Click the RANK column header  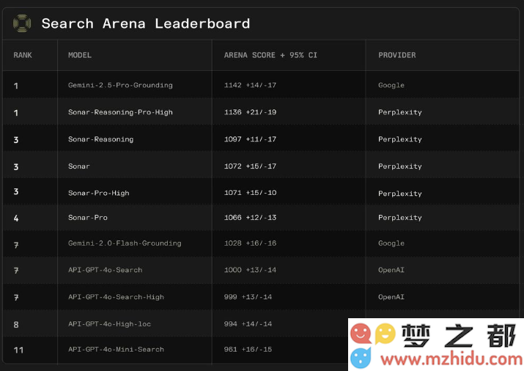point(23,55)
